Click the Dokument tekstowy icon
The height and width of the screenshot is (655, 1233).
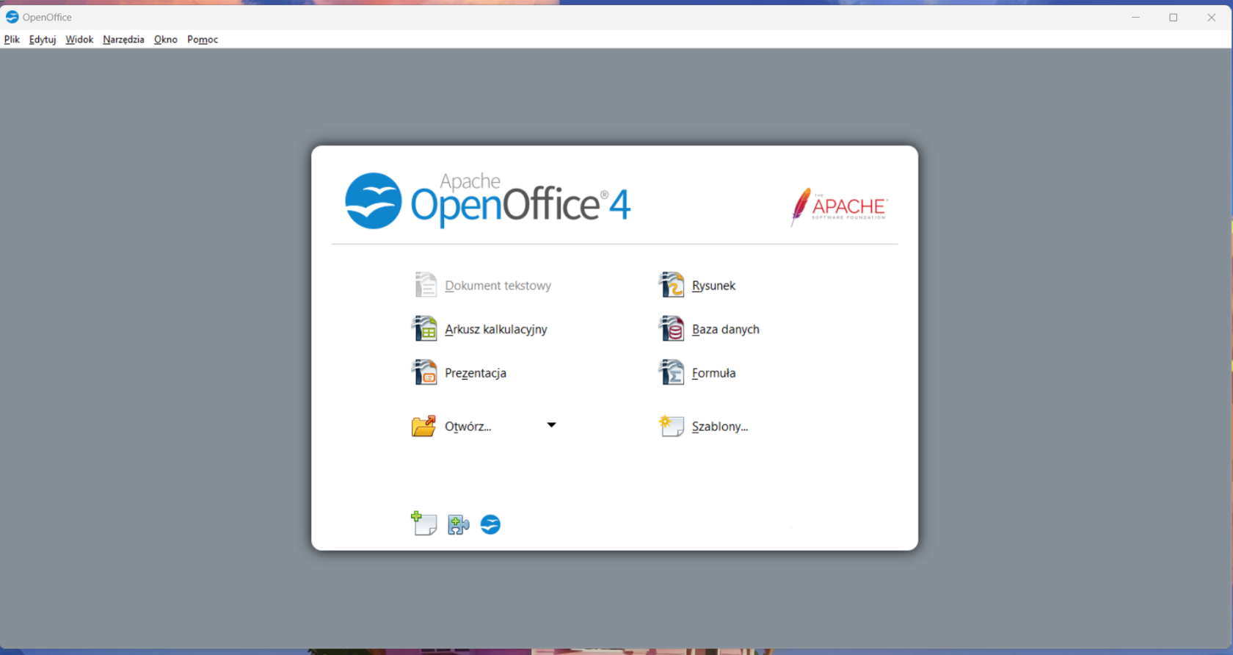[x=425, y=285]
